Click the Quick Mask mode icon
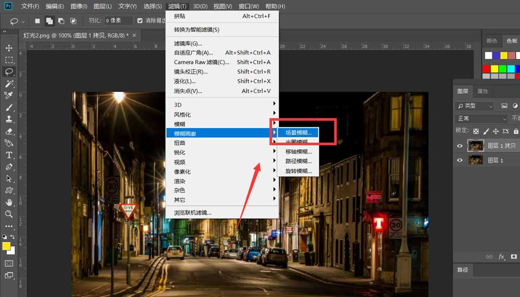520x297 pixels. (x=9, y=263)
